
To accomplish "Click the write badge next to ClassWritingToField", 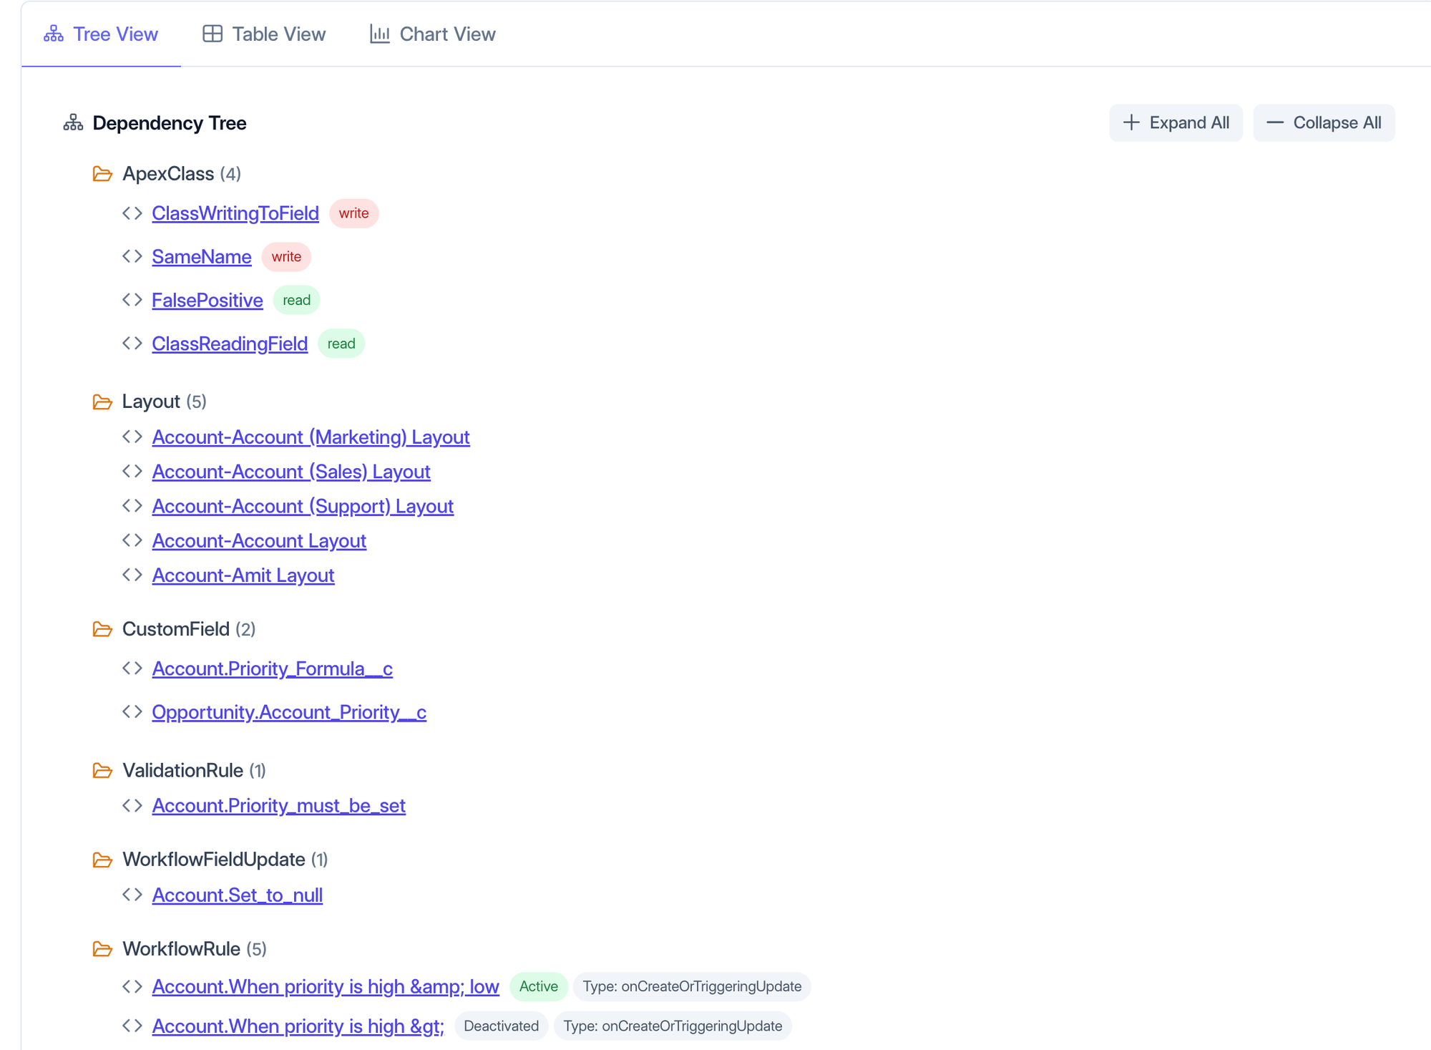I will coord(353,213).
